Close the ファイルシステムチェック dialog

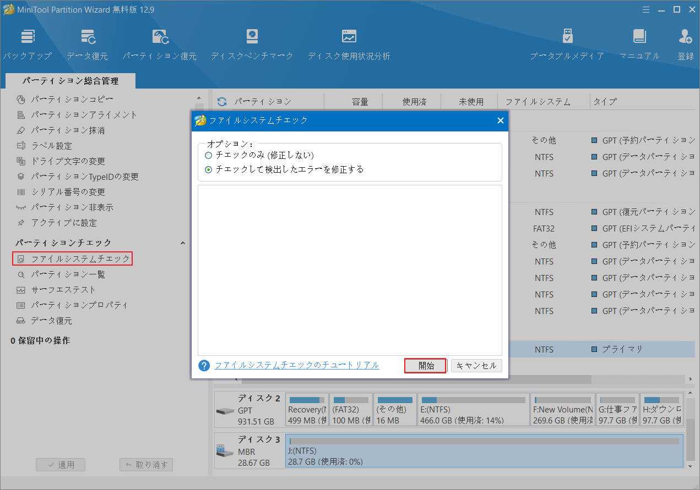click(500, 120)
